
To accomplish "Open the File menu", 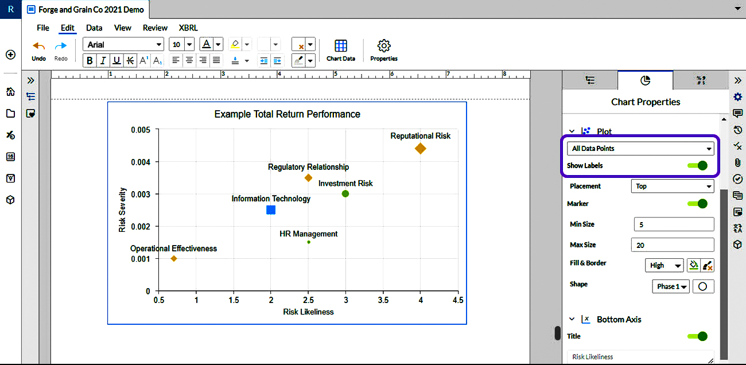I will pyautogui.click(x=43, y=28).
